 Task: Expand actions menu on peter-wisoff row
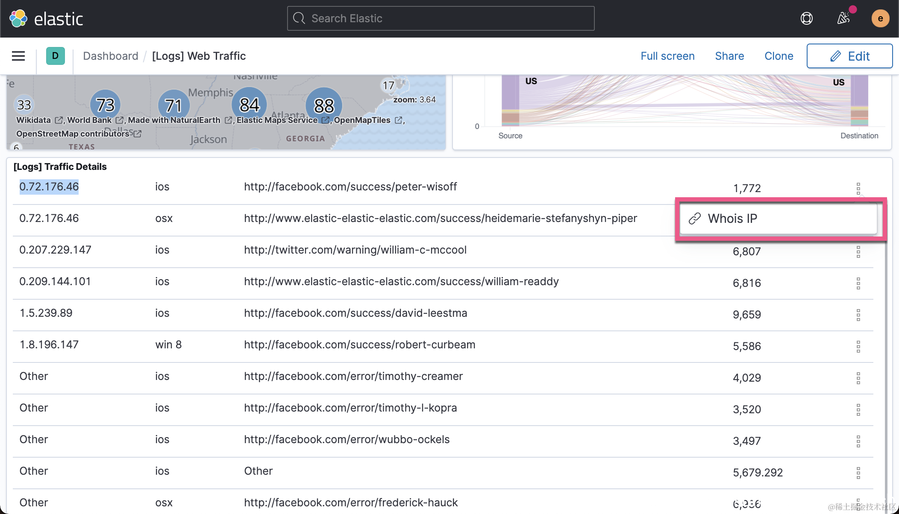pos(858,188)
